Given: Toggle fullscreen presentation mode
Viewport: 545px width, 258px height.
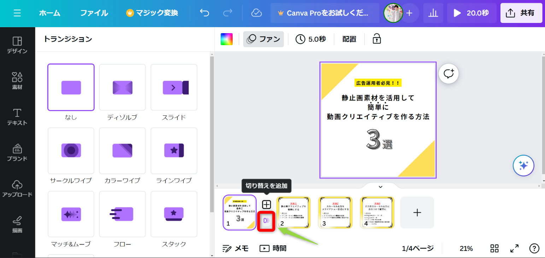Looking at the screenshot, I should [x=514, y=248].
